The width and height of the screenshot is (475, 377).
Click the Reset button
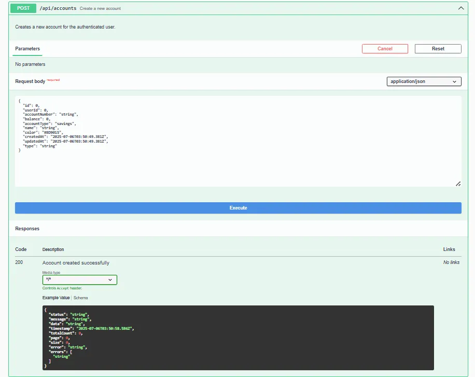point(438,49)
